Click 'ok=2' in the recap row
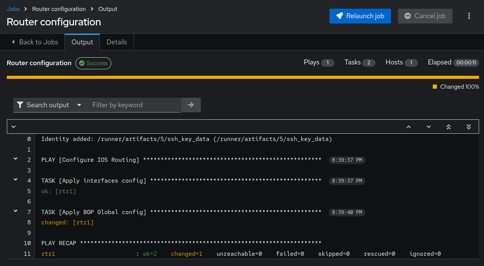Viewport: 484px width, 266px height. click(x=150, y=254)
